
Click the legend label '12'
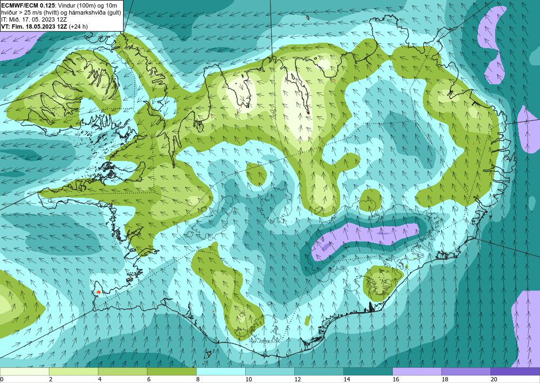[x=298, y=379]
